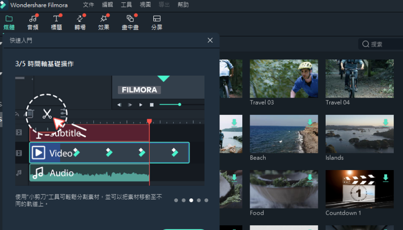Image resolution: width=403 pixels, height=230 pixels.
Task: Download the Beach clip via arrow icon
Action: click(x=310, y=123)
